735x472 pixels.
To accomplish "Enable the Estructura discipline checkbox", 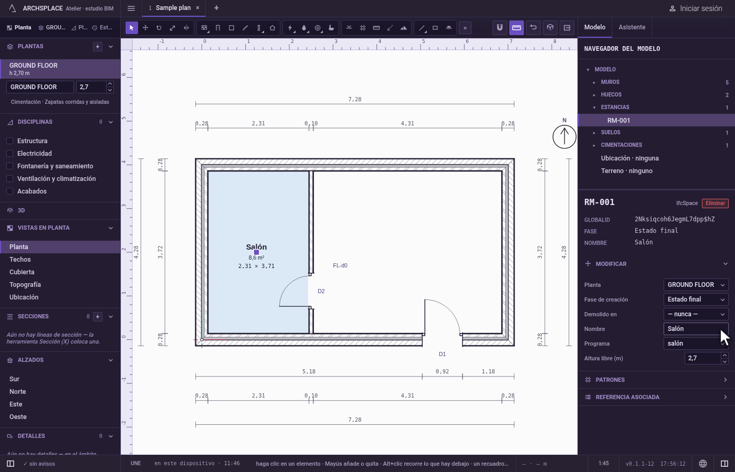I will click(x=9, y=141).
